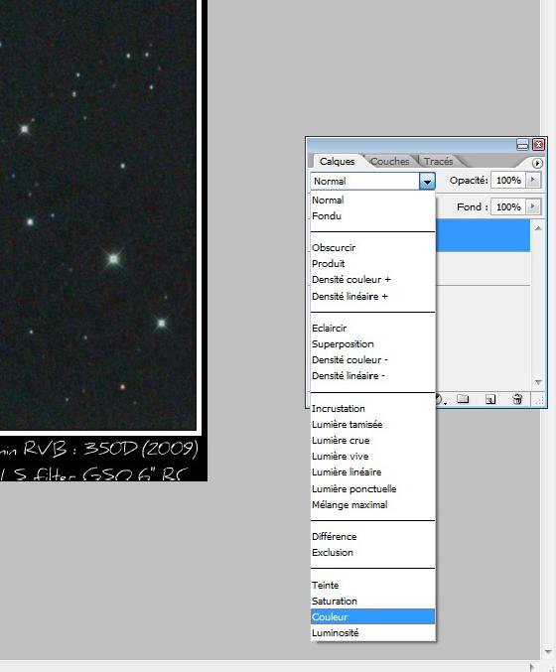Click the layers list scroll down arrow
The height and width of the screenshot is (672, 556).
coord(538,382)
